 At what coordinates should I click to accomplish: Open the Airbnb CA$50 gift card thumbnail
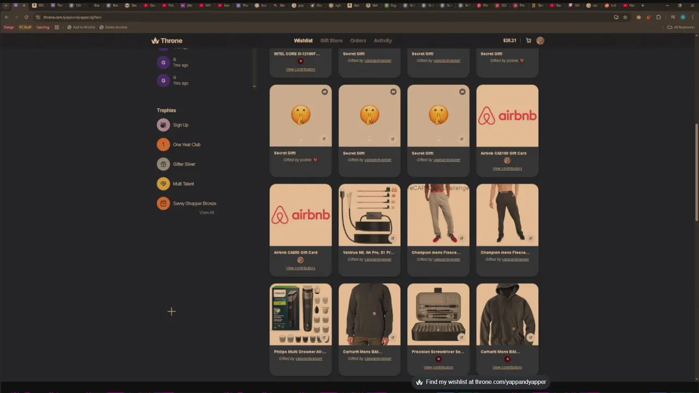pyautogui.click(x=300, y=215)
